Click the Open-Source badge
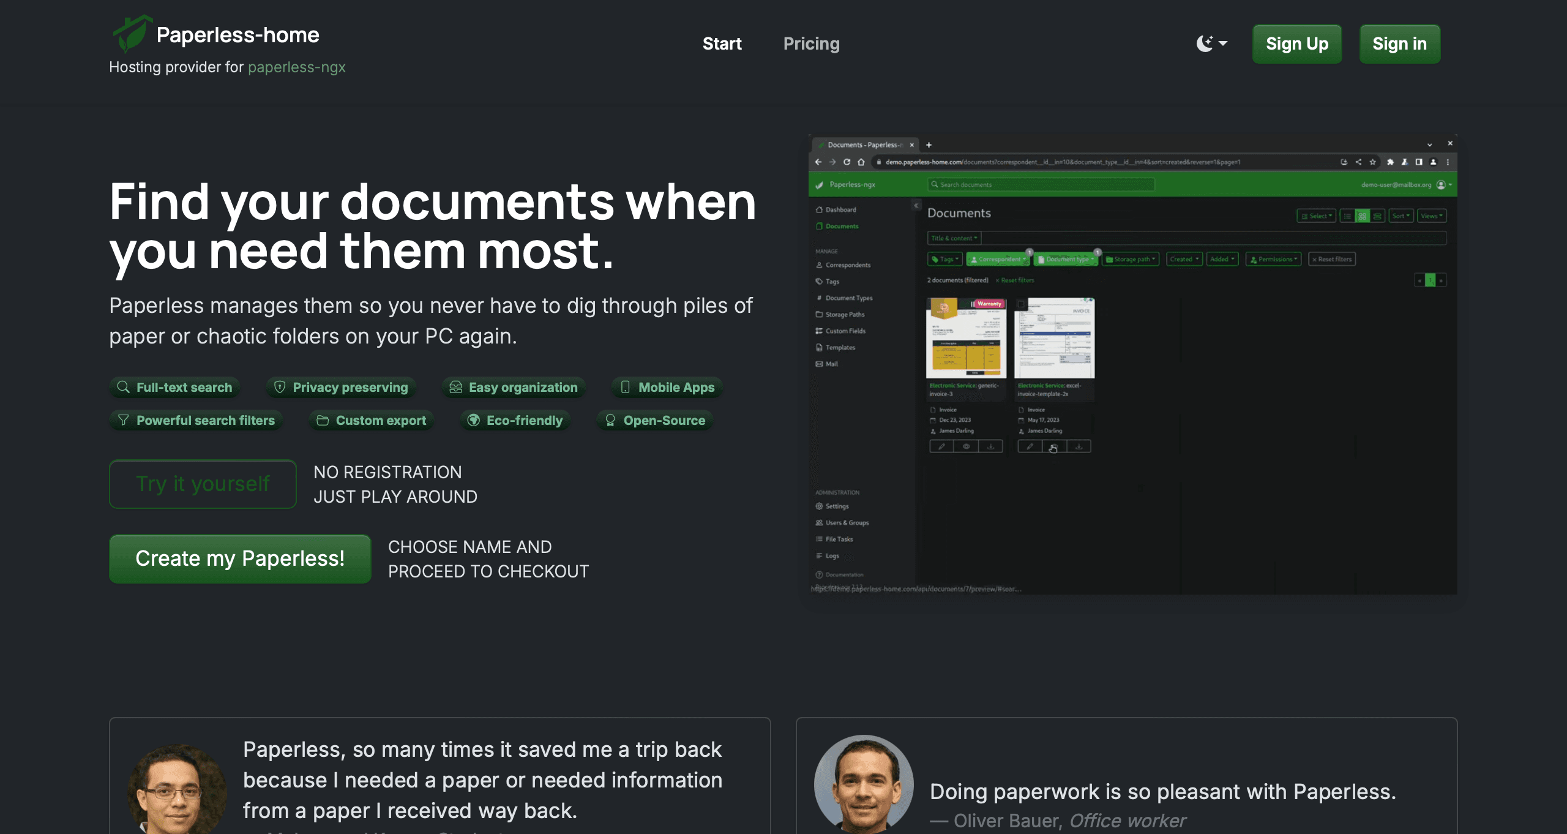The width and height of the screenshot is (1567, 834). pyautogui.click(x=655, y=420)
